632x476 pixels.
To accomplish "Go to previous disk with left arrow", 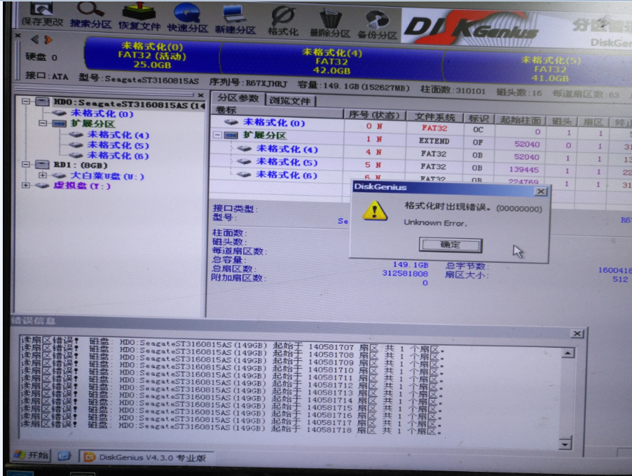I will click(x=35, y=39).
